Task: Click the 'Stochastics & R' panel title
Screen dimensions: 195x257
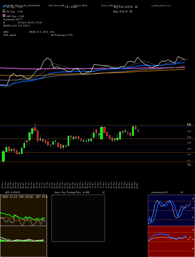Action: (159, 192)
